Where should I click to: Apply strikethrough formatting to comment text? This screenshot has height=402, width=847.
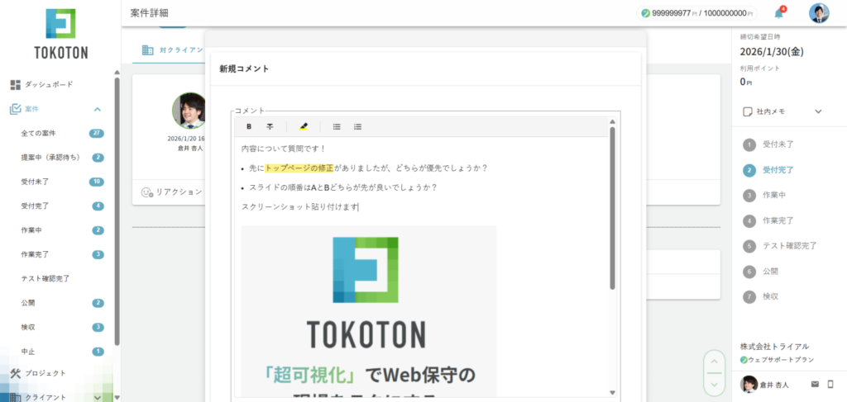[x=270, y=126]
